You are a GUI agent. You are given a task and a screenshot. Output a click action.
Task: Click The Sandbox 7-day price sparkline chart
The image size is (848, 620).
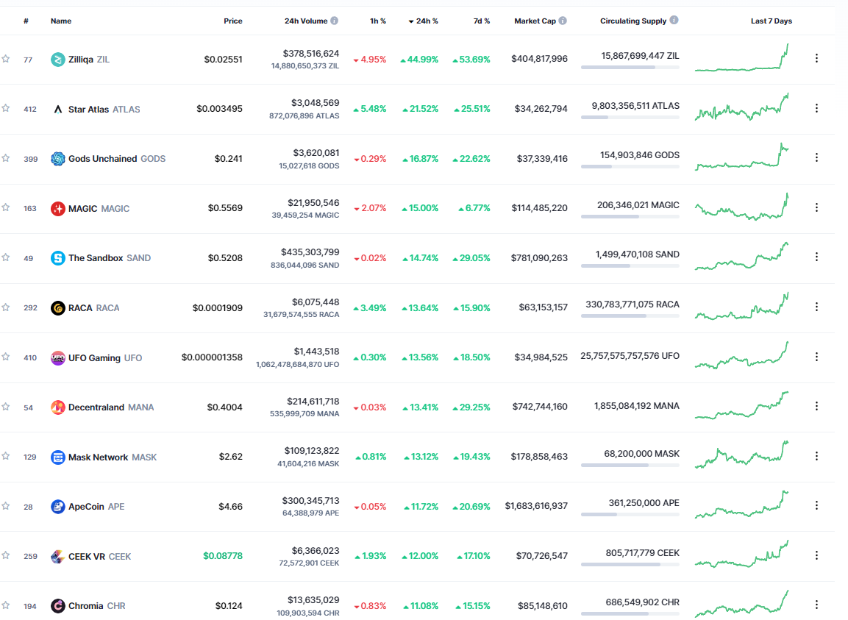point(741,256)
